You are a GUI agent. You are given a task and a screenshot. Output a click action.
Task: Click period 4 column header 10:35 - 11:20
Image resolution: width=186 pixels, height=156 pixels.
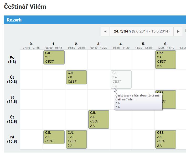(x=121, y=46)
